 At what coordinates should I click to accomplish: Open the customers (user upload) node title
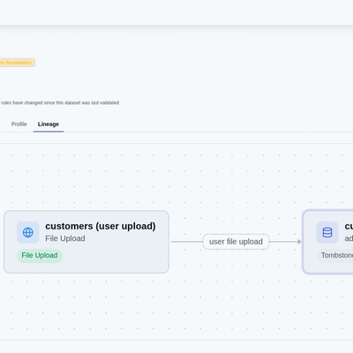[101, 226]
